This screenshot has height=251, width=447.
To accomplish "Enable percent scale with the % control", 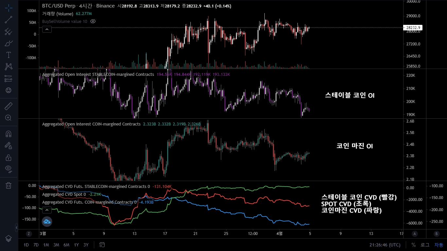I will click(414, 244).
